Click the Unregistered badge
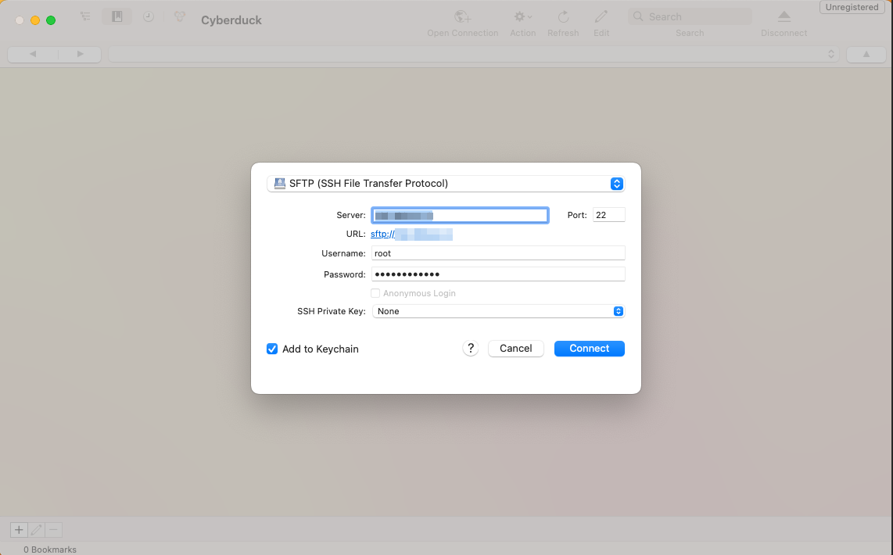The width and height of the screenshot is (893, 555). pyautogui.click(x=852, y=7)
